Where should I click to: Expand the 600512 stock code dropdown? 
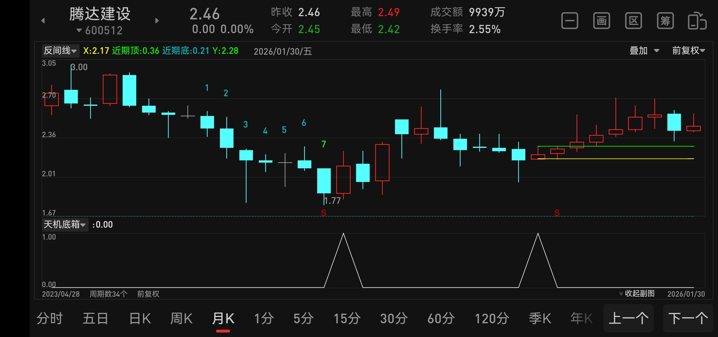100,30
